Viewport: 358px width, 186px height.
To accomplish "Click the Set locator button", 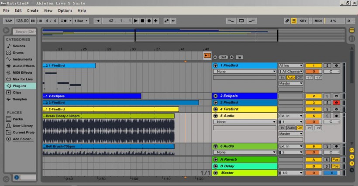I will 223,57.
